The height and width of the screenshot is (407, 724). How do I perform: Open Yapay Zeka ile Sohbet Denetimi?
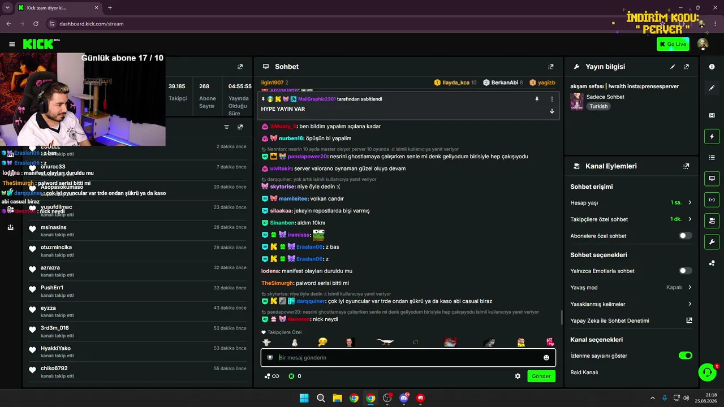click(631, 321)
